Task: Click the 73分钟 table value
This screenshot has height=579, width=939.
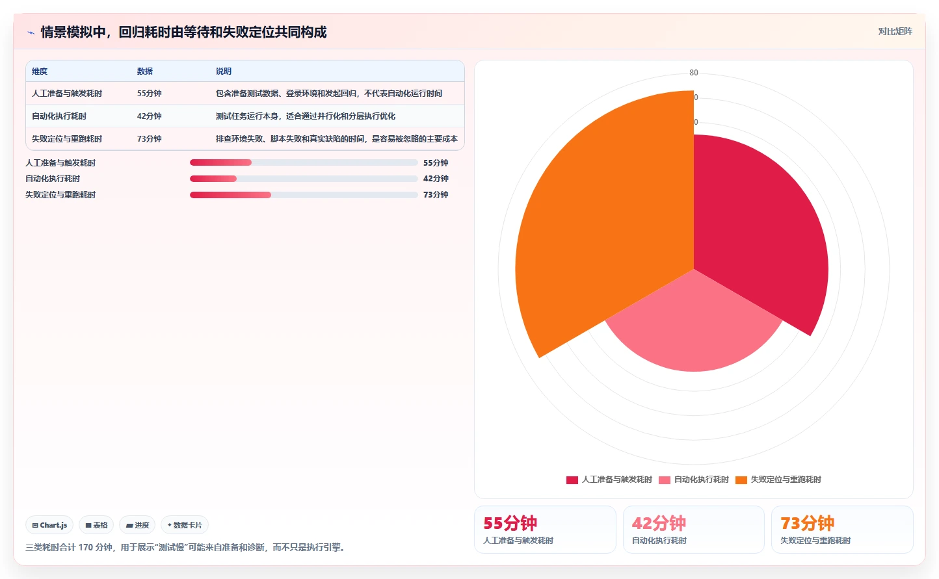Action: pyautogui.click(x=150, y=139)
